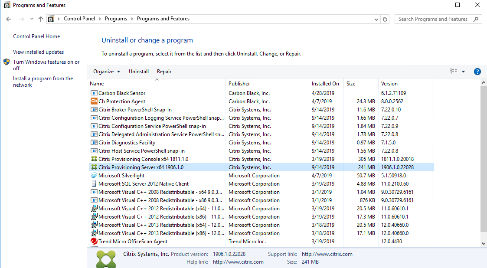The width and height of the screenshot is (487, 268).
Task: Open Help with the blue question mark icon
Action: pyautogui.click(x=477, y=72)
